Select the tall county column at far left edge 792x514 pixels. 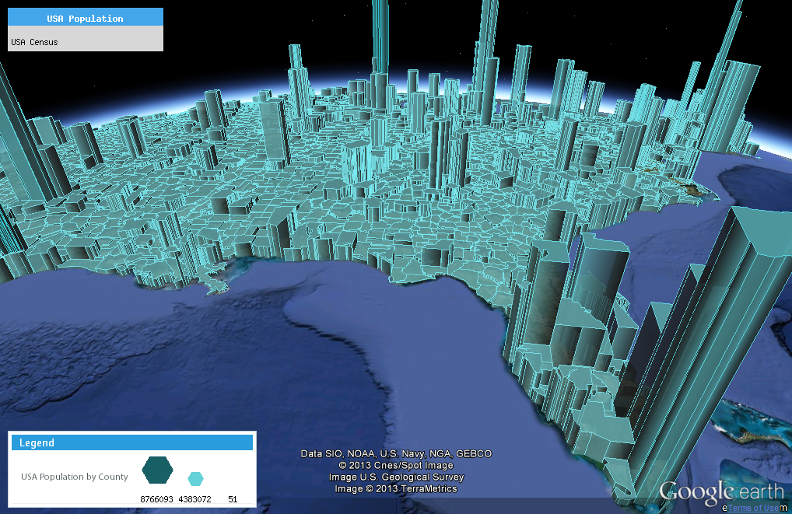click(19, 140)
